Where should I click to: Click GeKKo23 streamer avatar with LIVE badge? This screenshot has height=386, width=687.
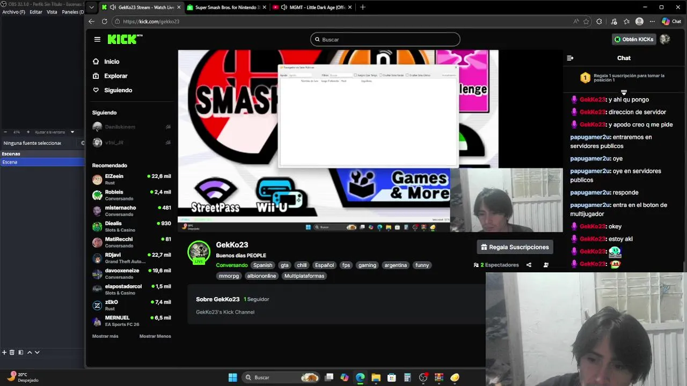pos(199,253)
